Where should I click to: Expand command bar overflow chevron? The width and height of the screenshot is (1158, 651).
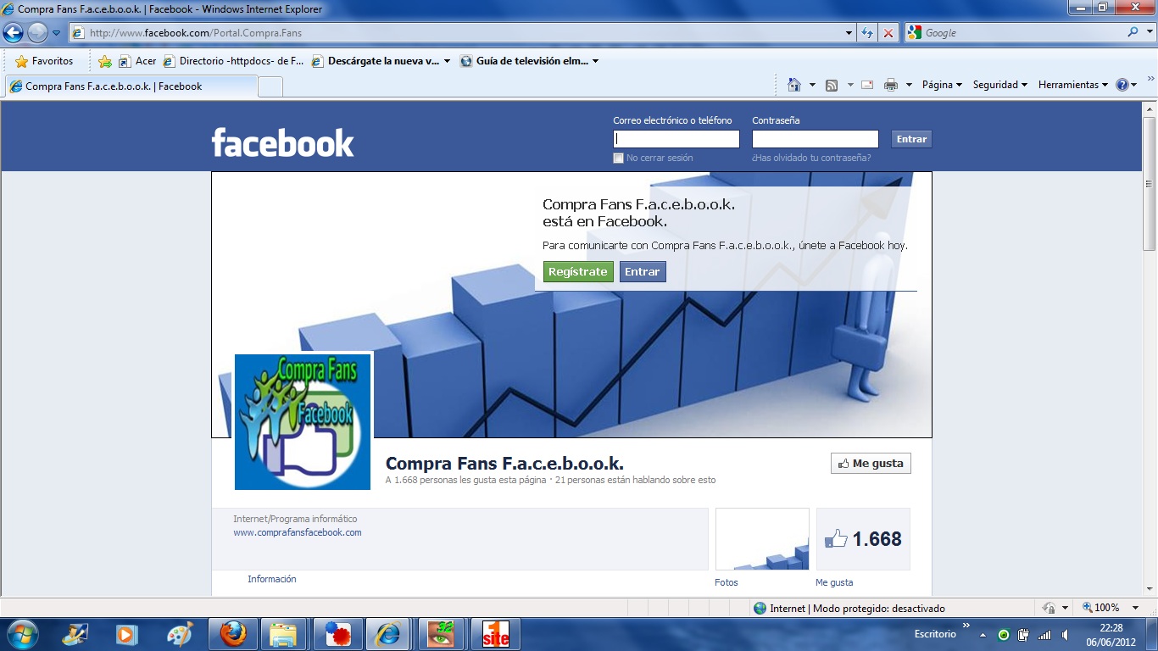[x=1150, y=79]
